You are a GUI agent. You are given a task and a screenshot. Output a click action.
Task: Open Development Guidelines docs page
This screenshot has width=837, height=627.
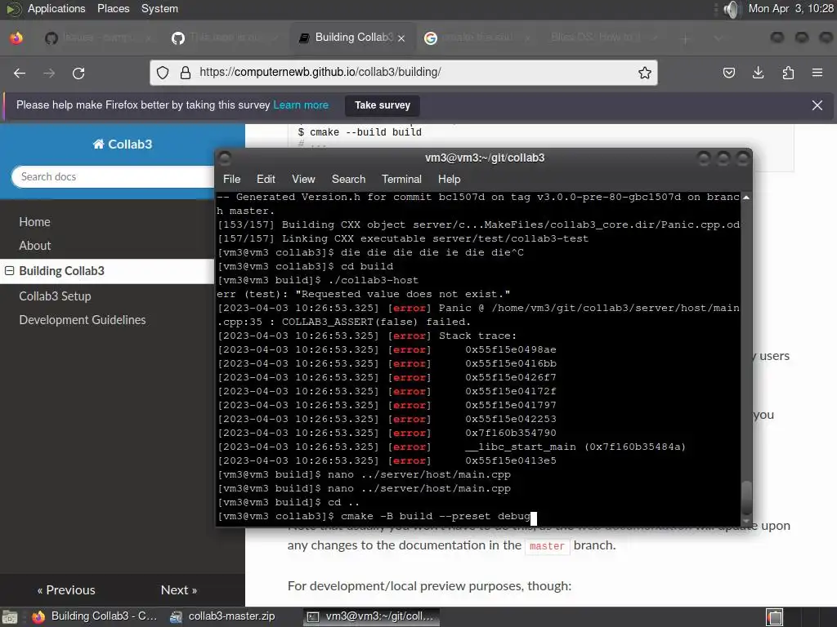pos(83,320)
